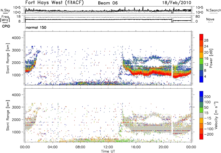The width and height of the screenshot is (221, 153).
Task: Click the 'normal 150' CPID text
Action: 36,27
